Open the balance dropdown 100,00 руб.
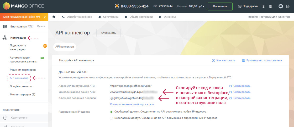The height and width of the screenshot is (127, 294). [x=197, y=6]
